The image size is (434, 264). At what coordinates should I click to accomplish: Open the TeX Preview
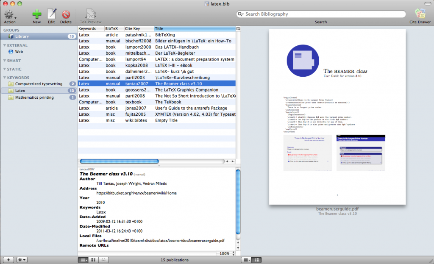click(91, 15)
